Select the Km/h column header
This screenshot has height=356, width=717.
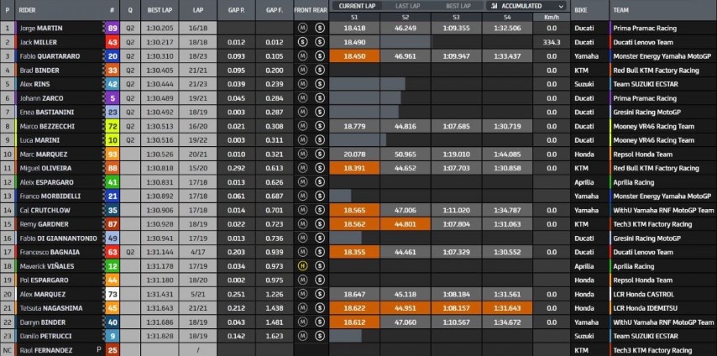[x=552, y=17]
